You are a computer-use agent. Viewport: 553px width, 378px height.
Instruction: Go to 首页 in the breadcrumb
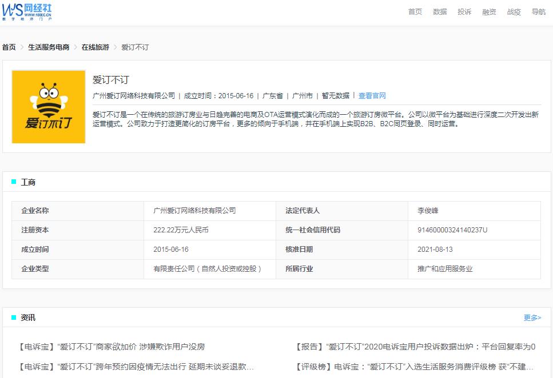coord(9,47)
